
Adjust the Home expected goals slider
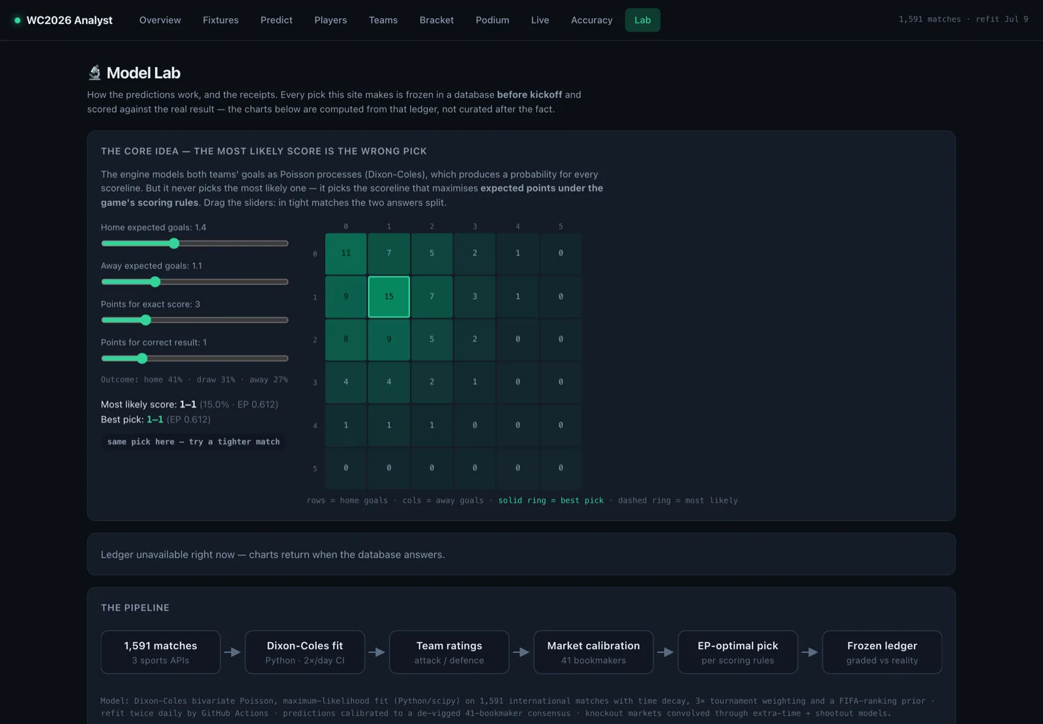point(195,244)
